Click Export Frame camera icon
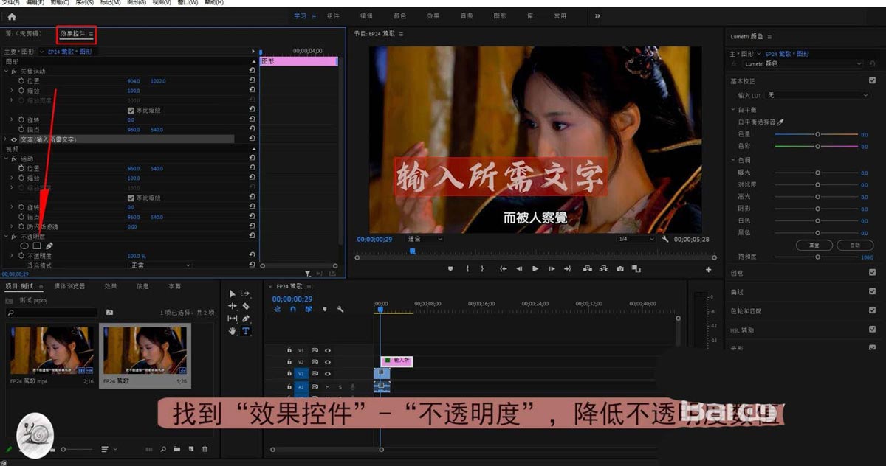The height and width of the screenshot is (466, 886). [620, 269]
